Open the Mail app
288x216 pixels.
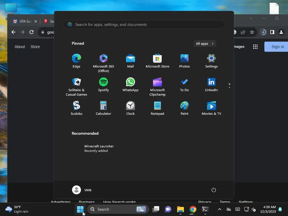click(130, 61)
